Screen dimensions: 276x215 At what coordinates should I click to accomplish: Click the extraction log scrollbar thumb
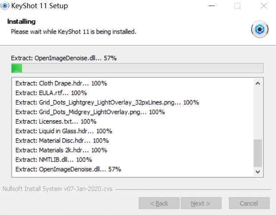click(258, 153)
